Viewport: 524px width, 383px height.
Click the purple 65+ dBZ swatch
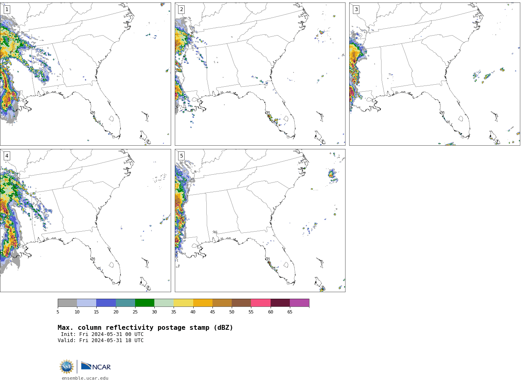(299, 303)
